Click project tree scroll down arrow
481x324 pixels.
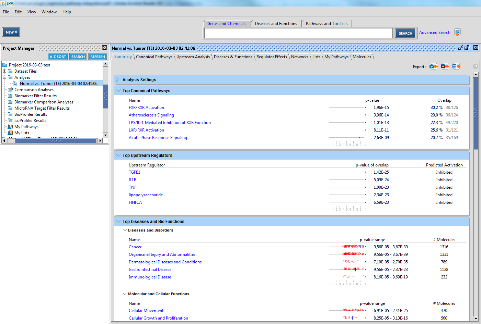click(x=105, y=135)
